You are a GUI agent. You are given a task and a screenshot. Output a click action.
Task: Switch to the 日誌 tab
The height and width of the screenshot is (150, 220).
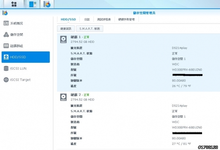coord(87,20)
